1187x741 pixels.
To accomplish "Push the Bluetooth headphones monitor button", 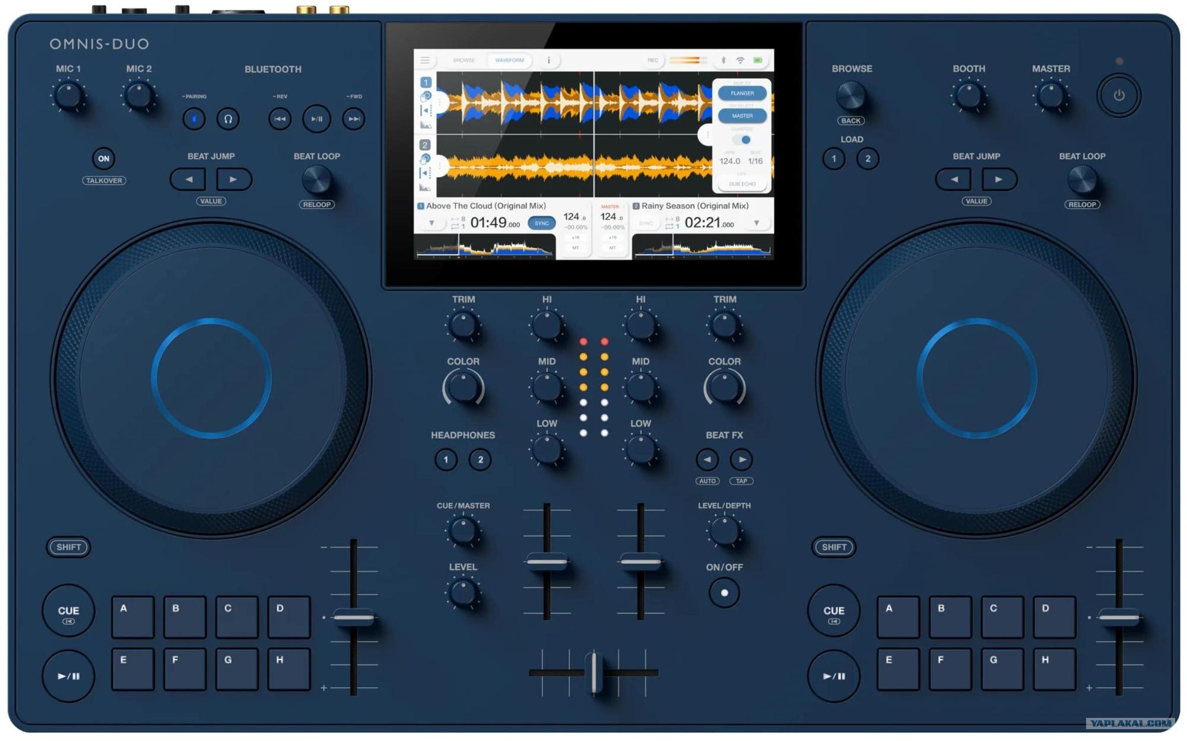I will coord(228,119).
